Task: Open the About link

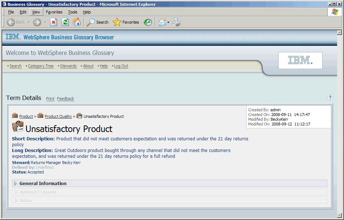Action: tap(88, 66)
